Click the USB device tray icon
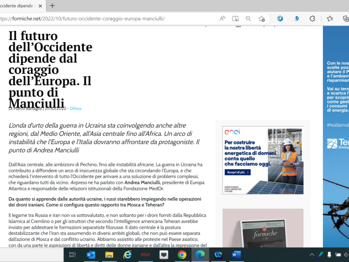The width and height of the screenshot is (349, 262). (329, 255)
